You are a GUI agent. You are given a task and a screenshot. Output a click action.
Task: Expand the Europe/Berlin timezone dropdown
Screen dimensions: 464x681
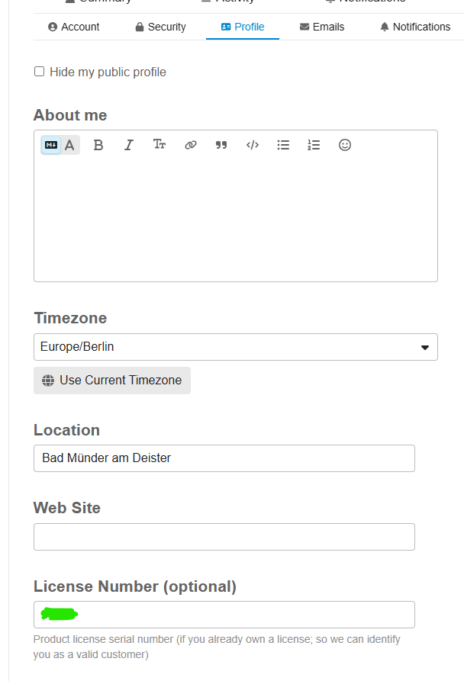(235, 347)
